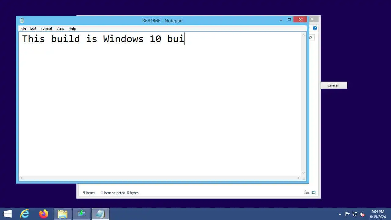Open the Format menu in Notepad
This screenshot has height=220, width=391.
[x=46, y=28]
